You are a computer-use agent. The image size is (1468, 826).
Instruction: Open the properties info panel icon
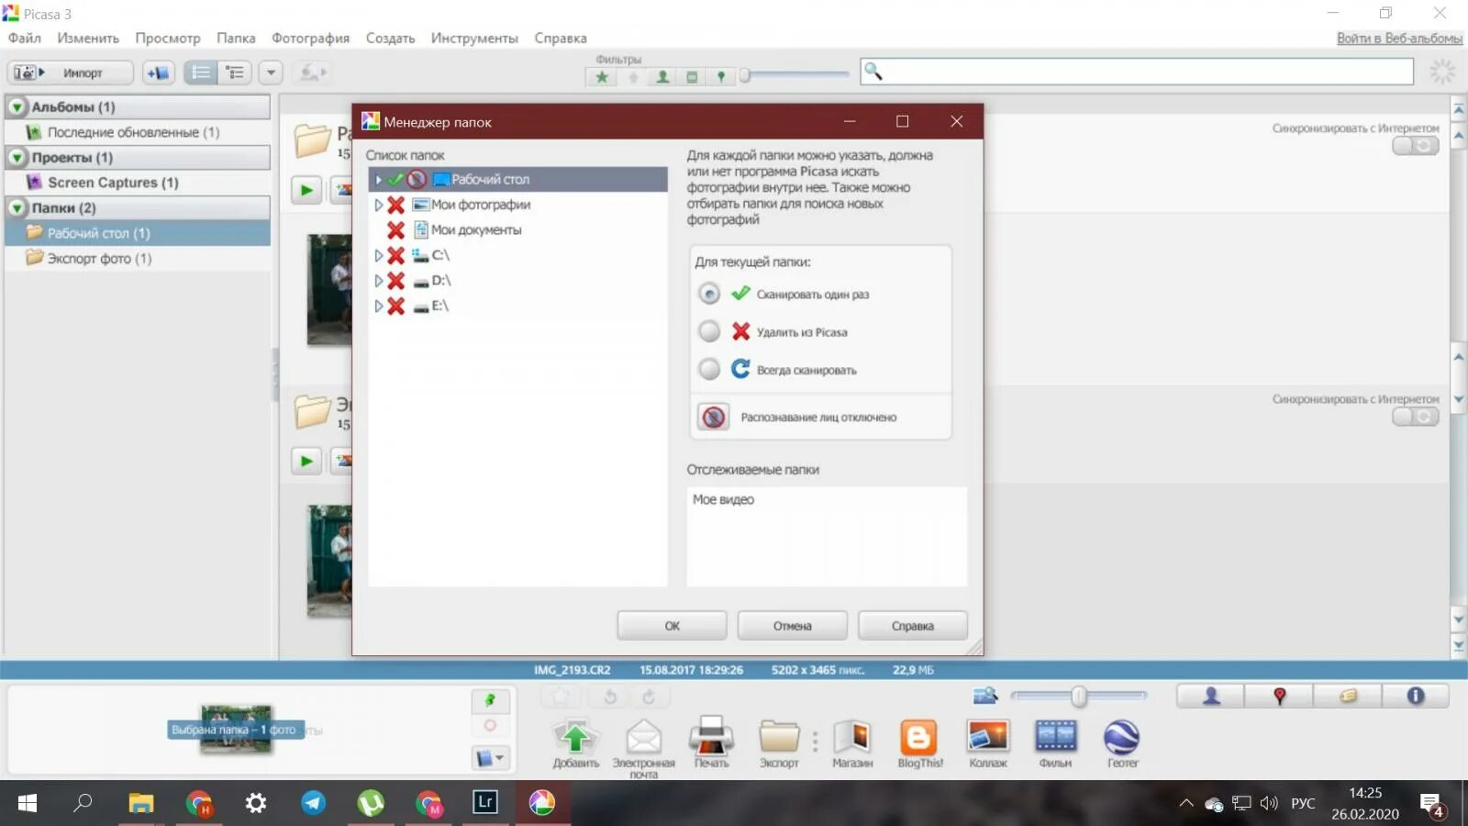[x=1416, y=697]
